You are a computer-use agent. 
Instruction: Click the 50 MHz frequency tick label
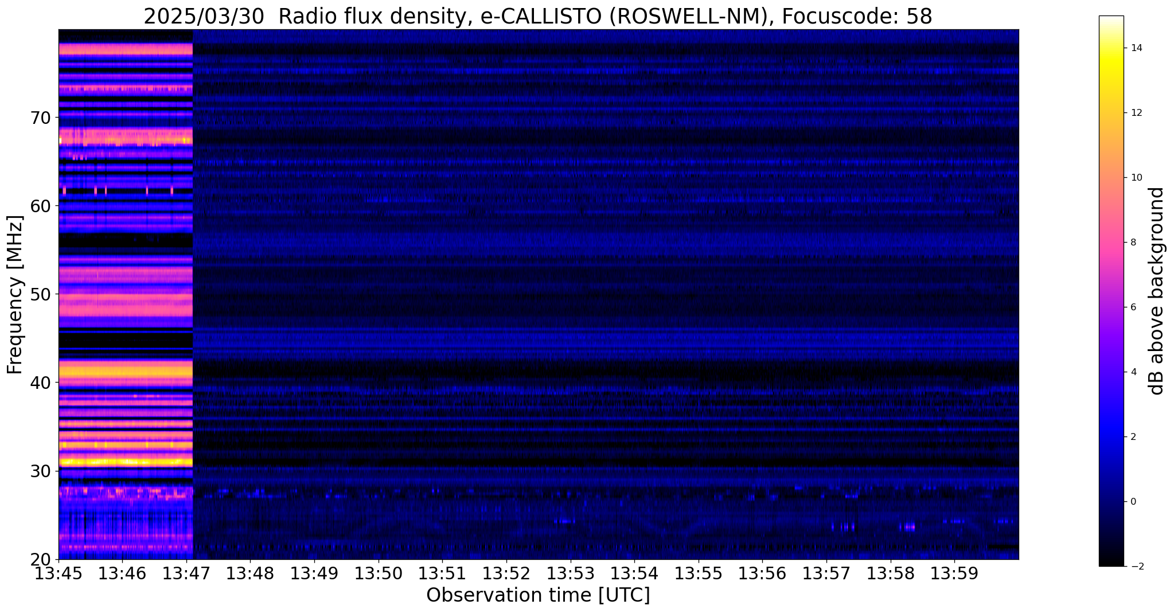[41, 294]
